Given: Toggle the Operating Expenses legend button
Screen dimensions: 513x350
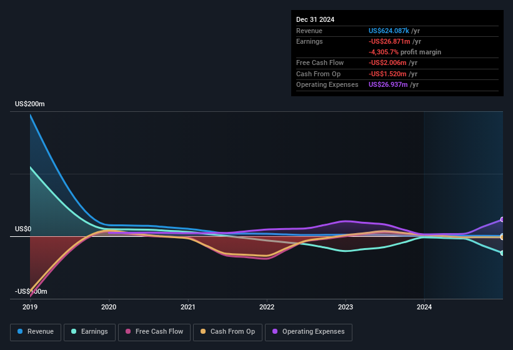Looking at the screenshot, I should (x=309, y=332).
